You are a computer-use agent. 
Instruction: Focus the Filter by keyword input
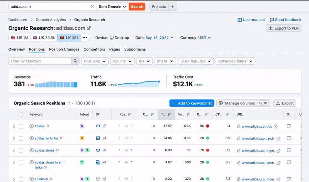(40, 61)
